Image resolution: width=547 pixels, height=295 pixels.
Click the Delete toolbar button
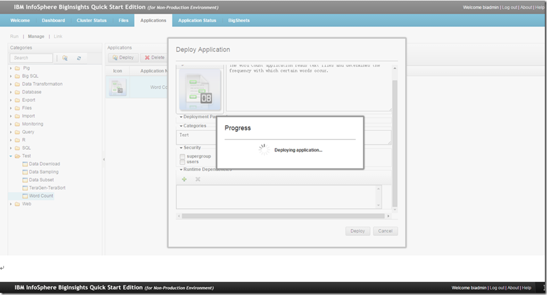[154, 57]
